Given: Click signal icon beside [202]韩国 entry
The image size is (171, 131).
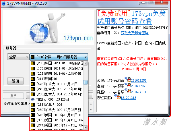Looking at the screenshot, I should tap(33, 74).
